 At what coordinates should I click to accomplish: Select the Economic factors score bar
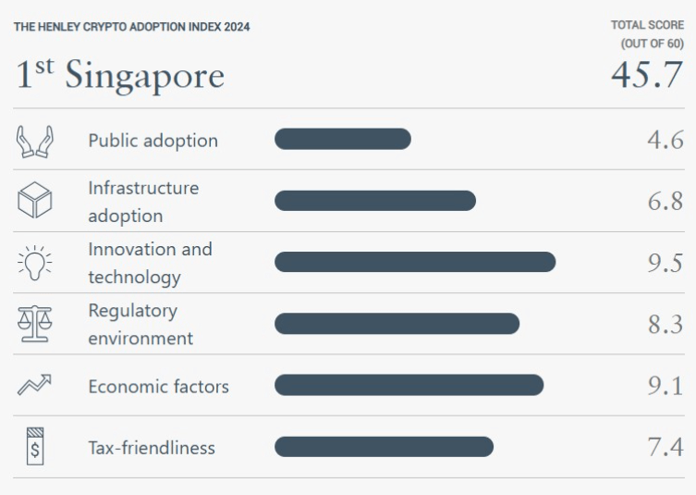(409, 385)
